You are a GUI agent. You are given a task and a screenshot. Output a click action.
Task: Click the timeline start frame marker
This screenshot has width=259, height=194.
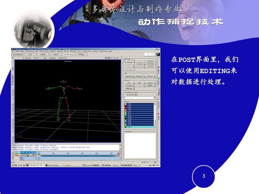(38, 154)
